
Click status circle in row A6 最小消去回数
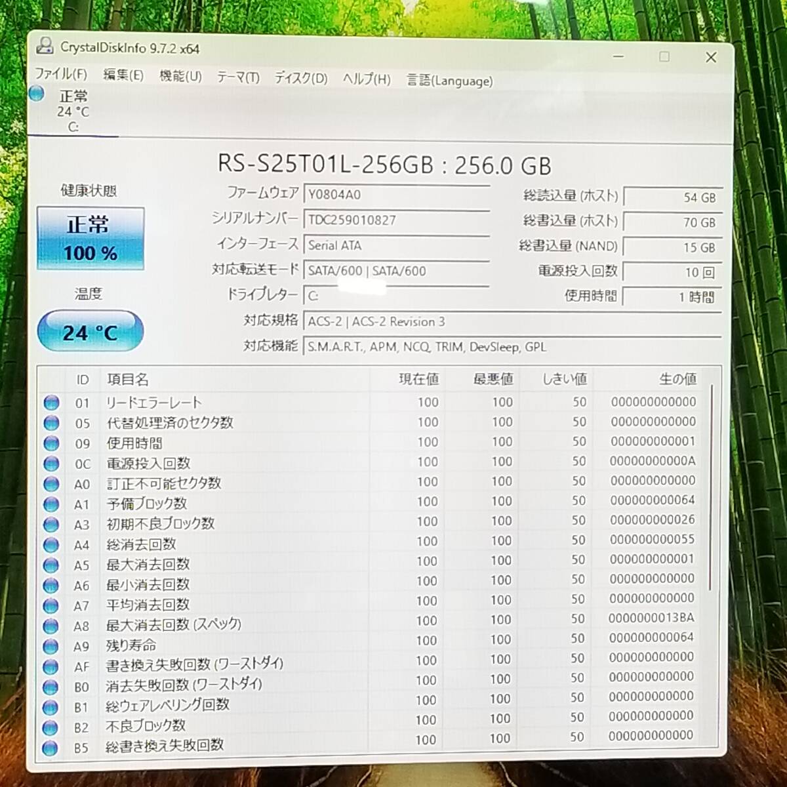tap(50, 586)
